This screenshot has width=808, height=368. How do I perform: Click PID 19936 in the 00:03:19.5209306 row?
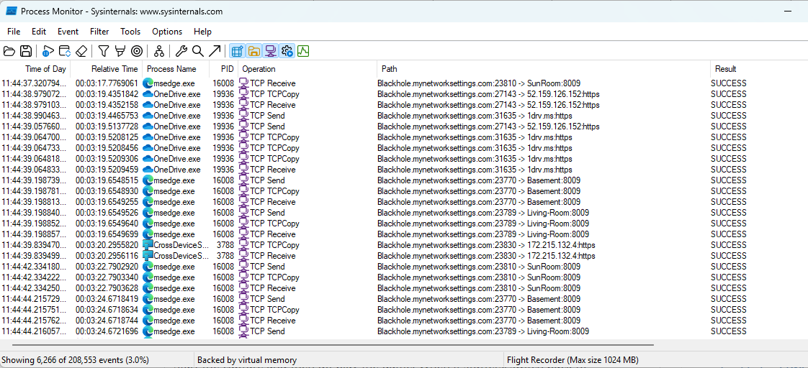(223, 159)
